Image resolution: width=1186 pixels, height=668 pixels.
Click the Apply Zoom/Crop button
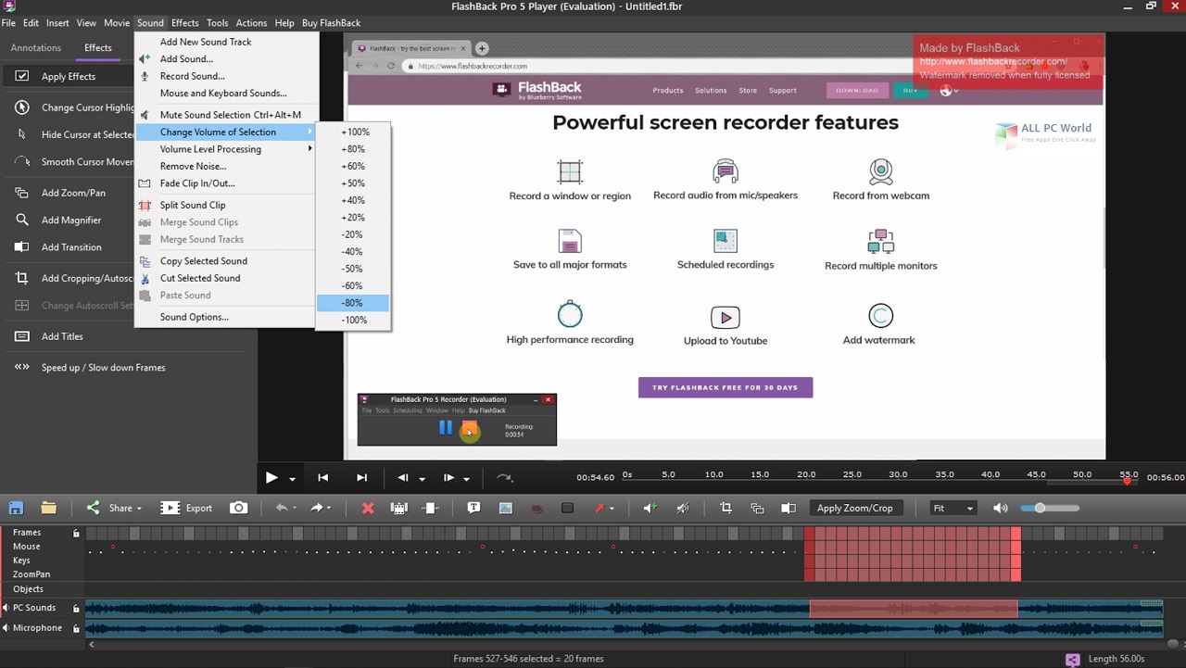click(854, 508)
